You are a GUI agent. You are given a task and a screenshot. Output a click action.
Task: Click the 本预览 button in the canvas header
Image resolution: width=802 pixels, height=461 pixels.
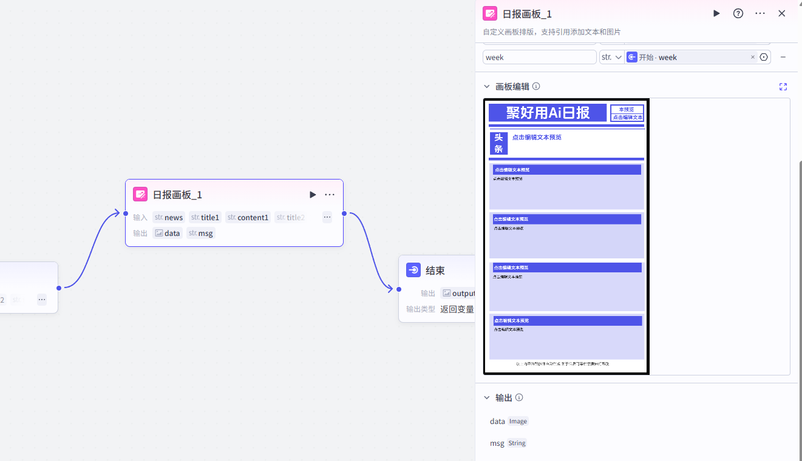pos(628,109)
